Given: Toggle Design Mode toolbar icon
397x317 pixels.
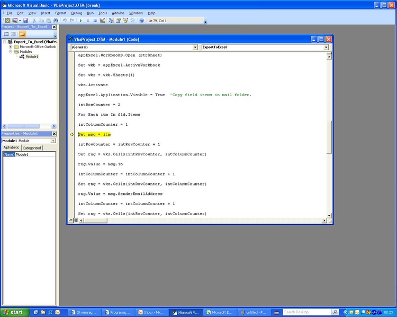Looking at the screenshot, I should (103, 21).
